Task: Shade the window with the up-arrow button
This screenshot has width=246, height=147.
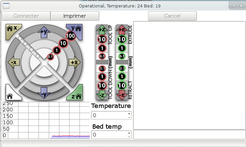Action: tap(234, 6)
